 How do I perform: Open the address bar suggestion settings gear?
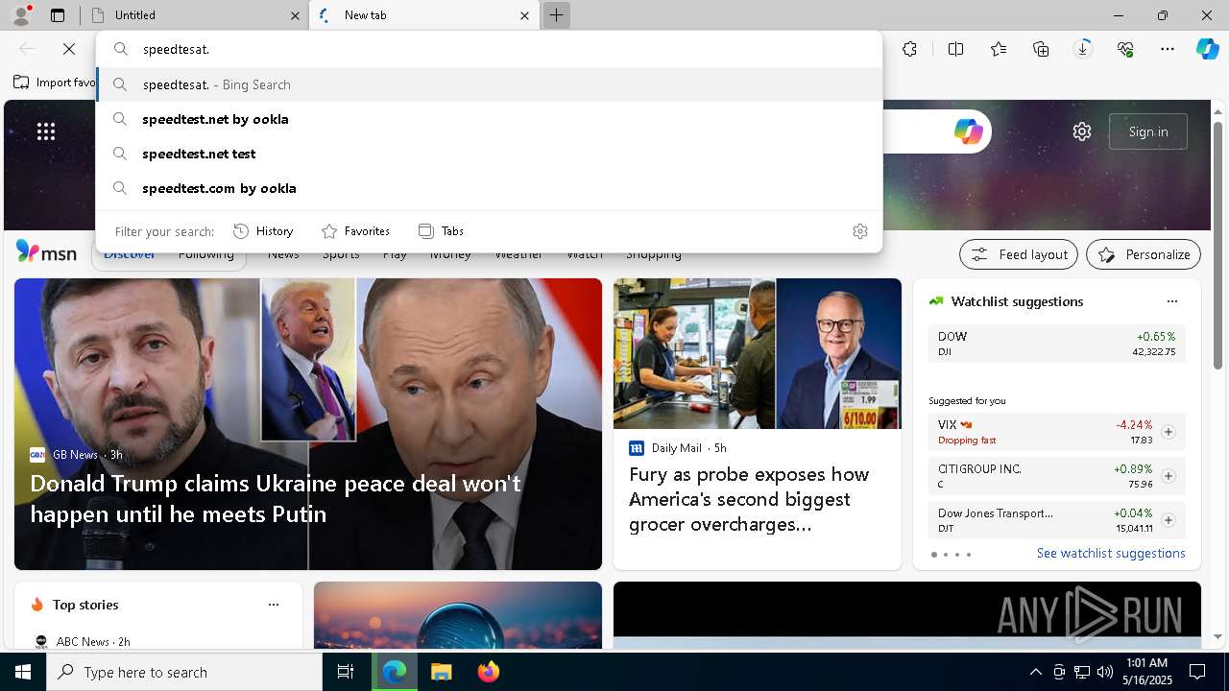click(x=860, y=231)
